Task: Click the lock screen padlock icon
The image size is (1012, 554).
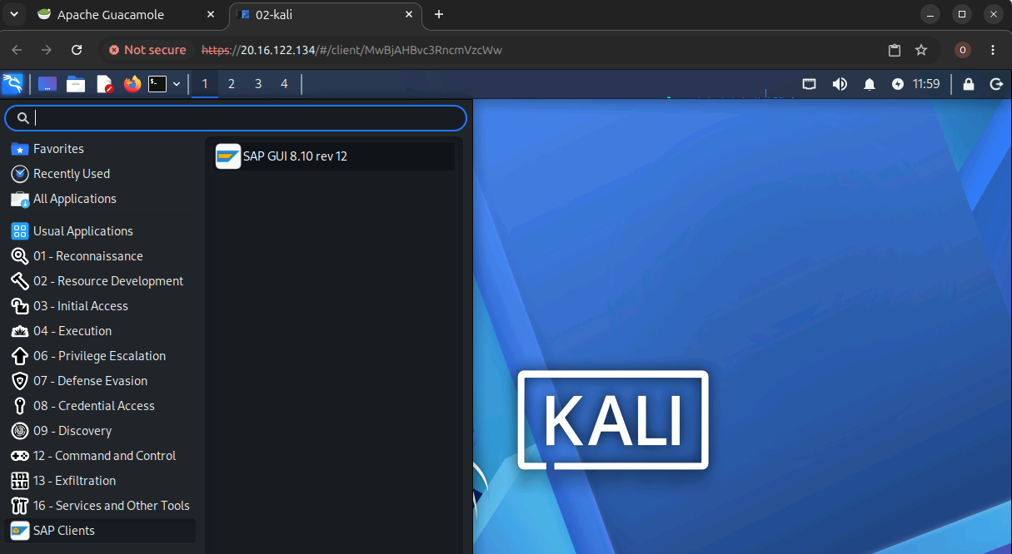Action: [x=968, y=84]
